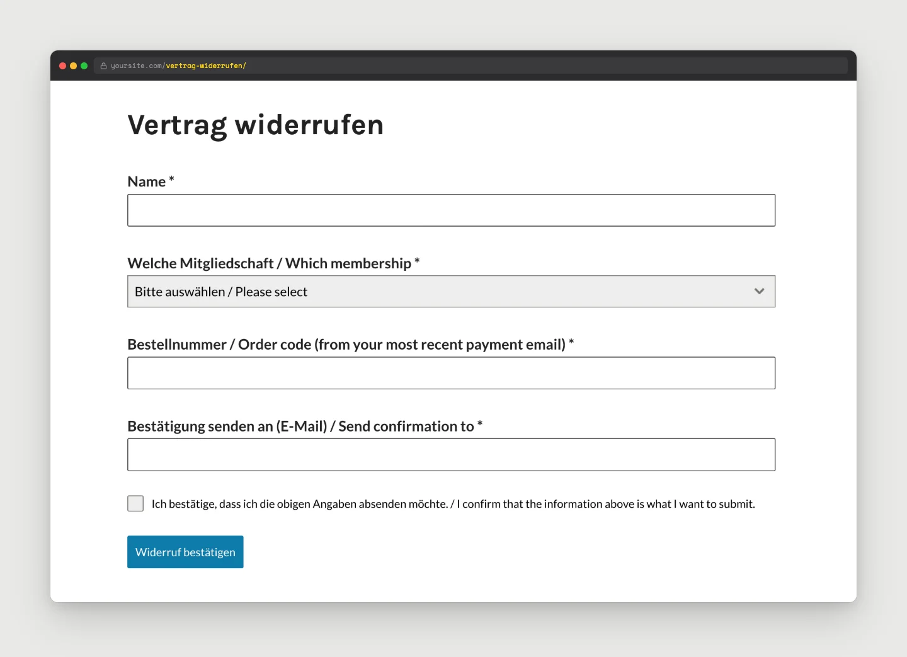Click the green maximize window dot
This screenshot has height=657, width=907.
pos(84,66)
